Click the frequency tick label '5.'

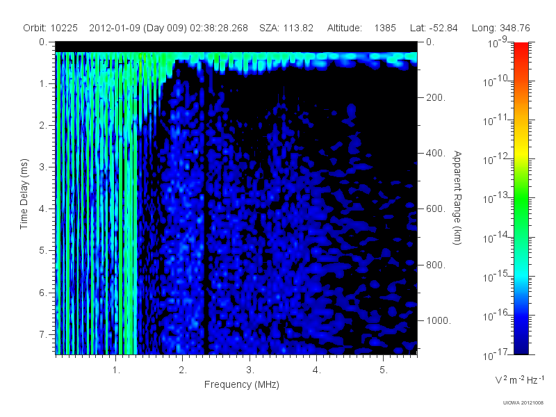[x=384, y=370]
